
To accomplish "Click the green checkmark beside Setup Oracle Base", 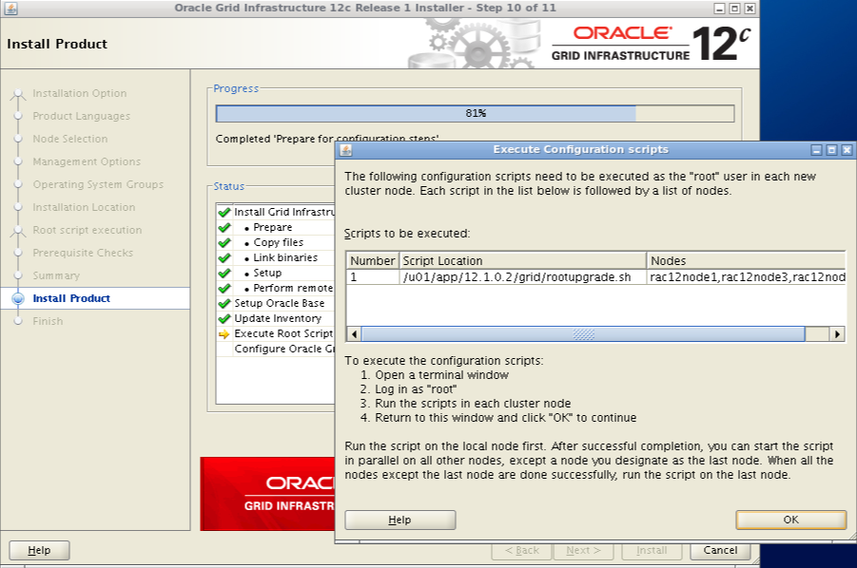I will coord(224,304).
